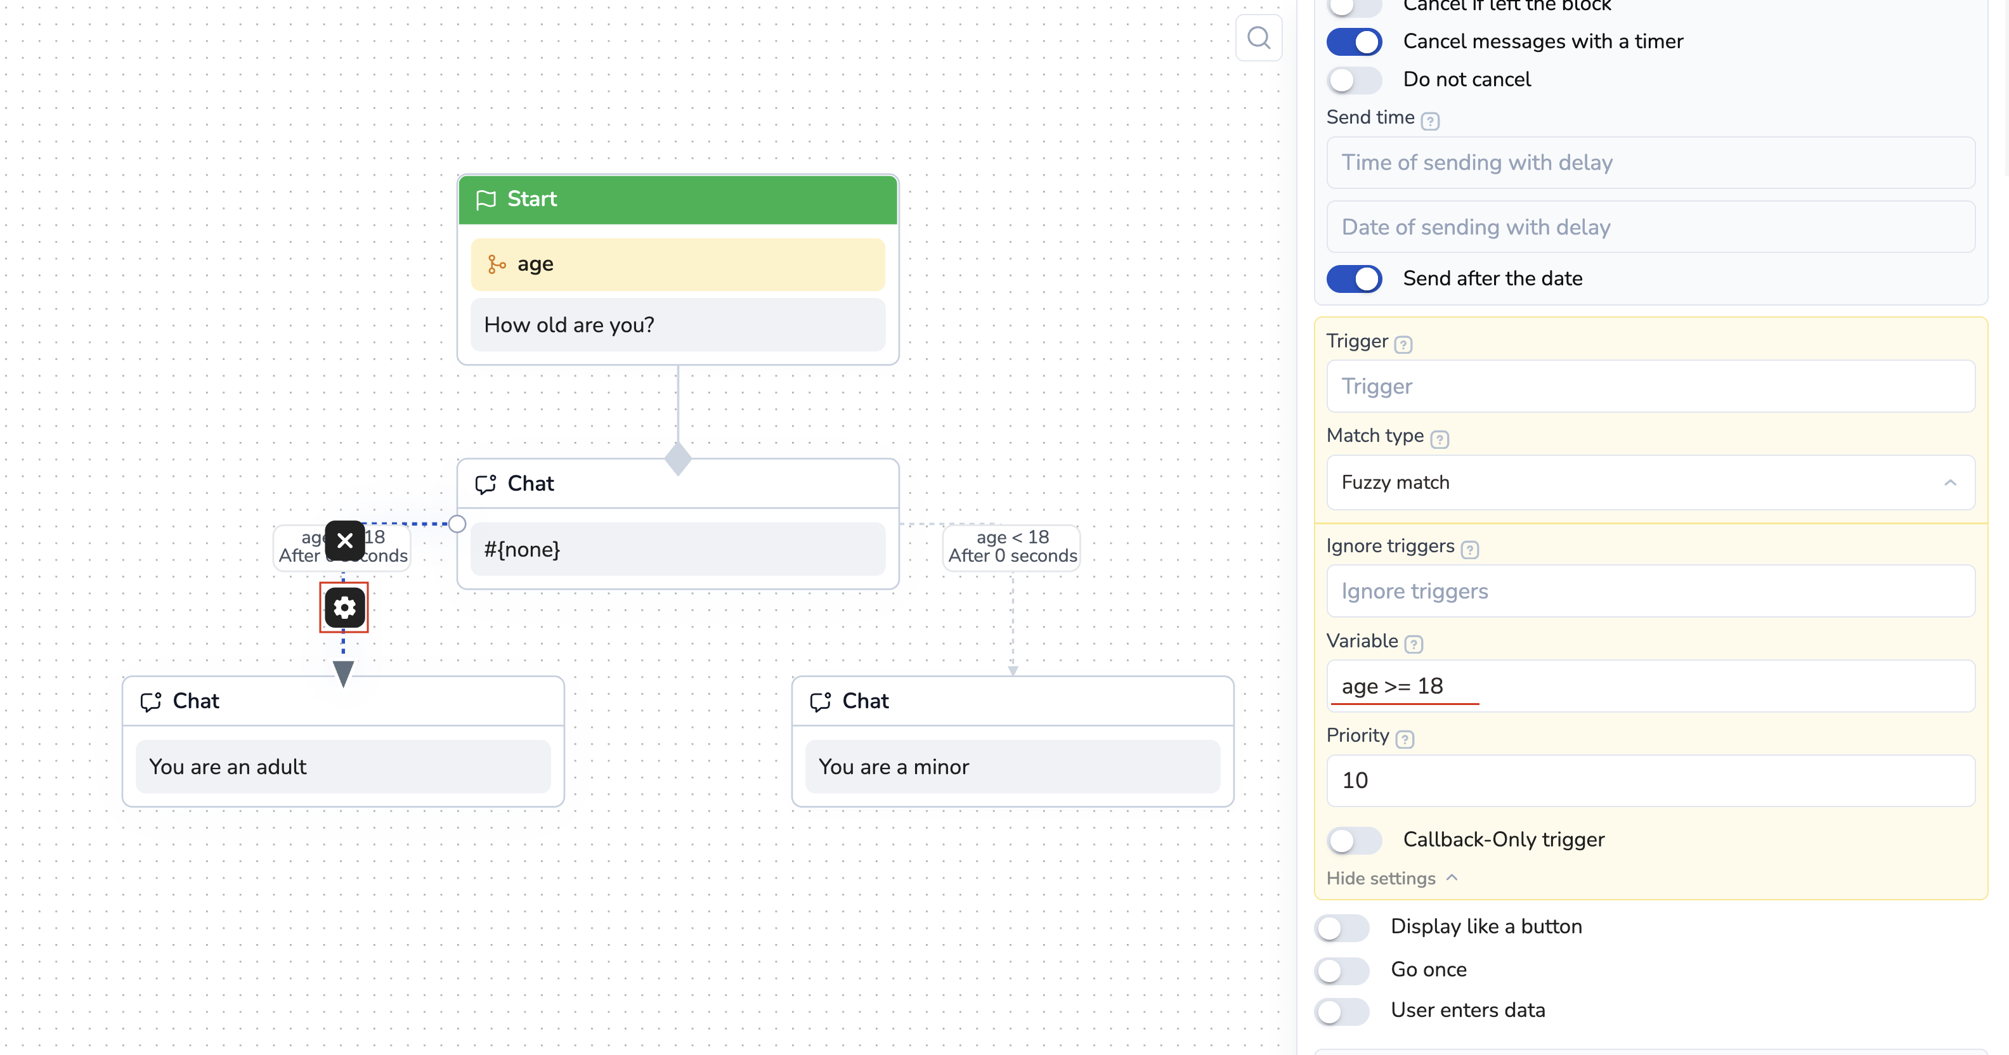Click the black X delete-connection icon
Image resolution: width=2009 pixels, height=1055 pixels.
click(345, 540)
